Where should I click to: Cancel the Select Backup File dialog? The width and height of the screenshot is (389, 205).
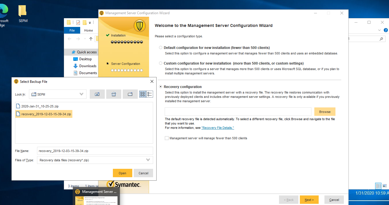tap(143, 173)
